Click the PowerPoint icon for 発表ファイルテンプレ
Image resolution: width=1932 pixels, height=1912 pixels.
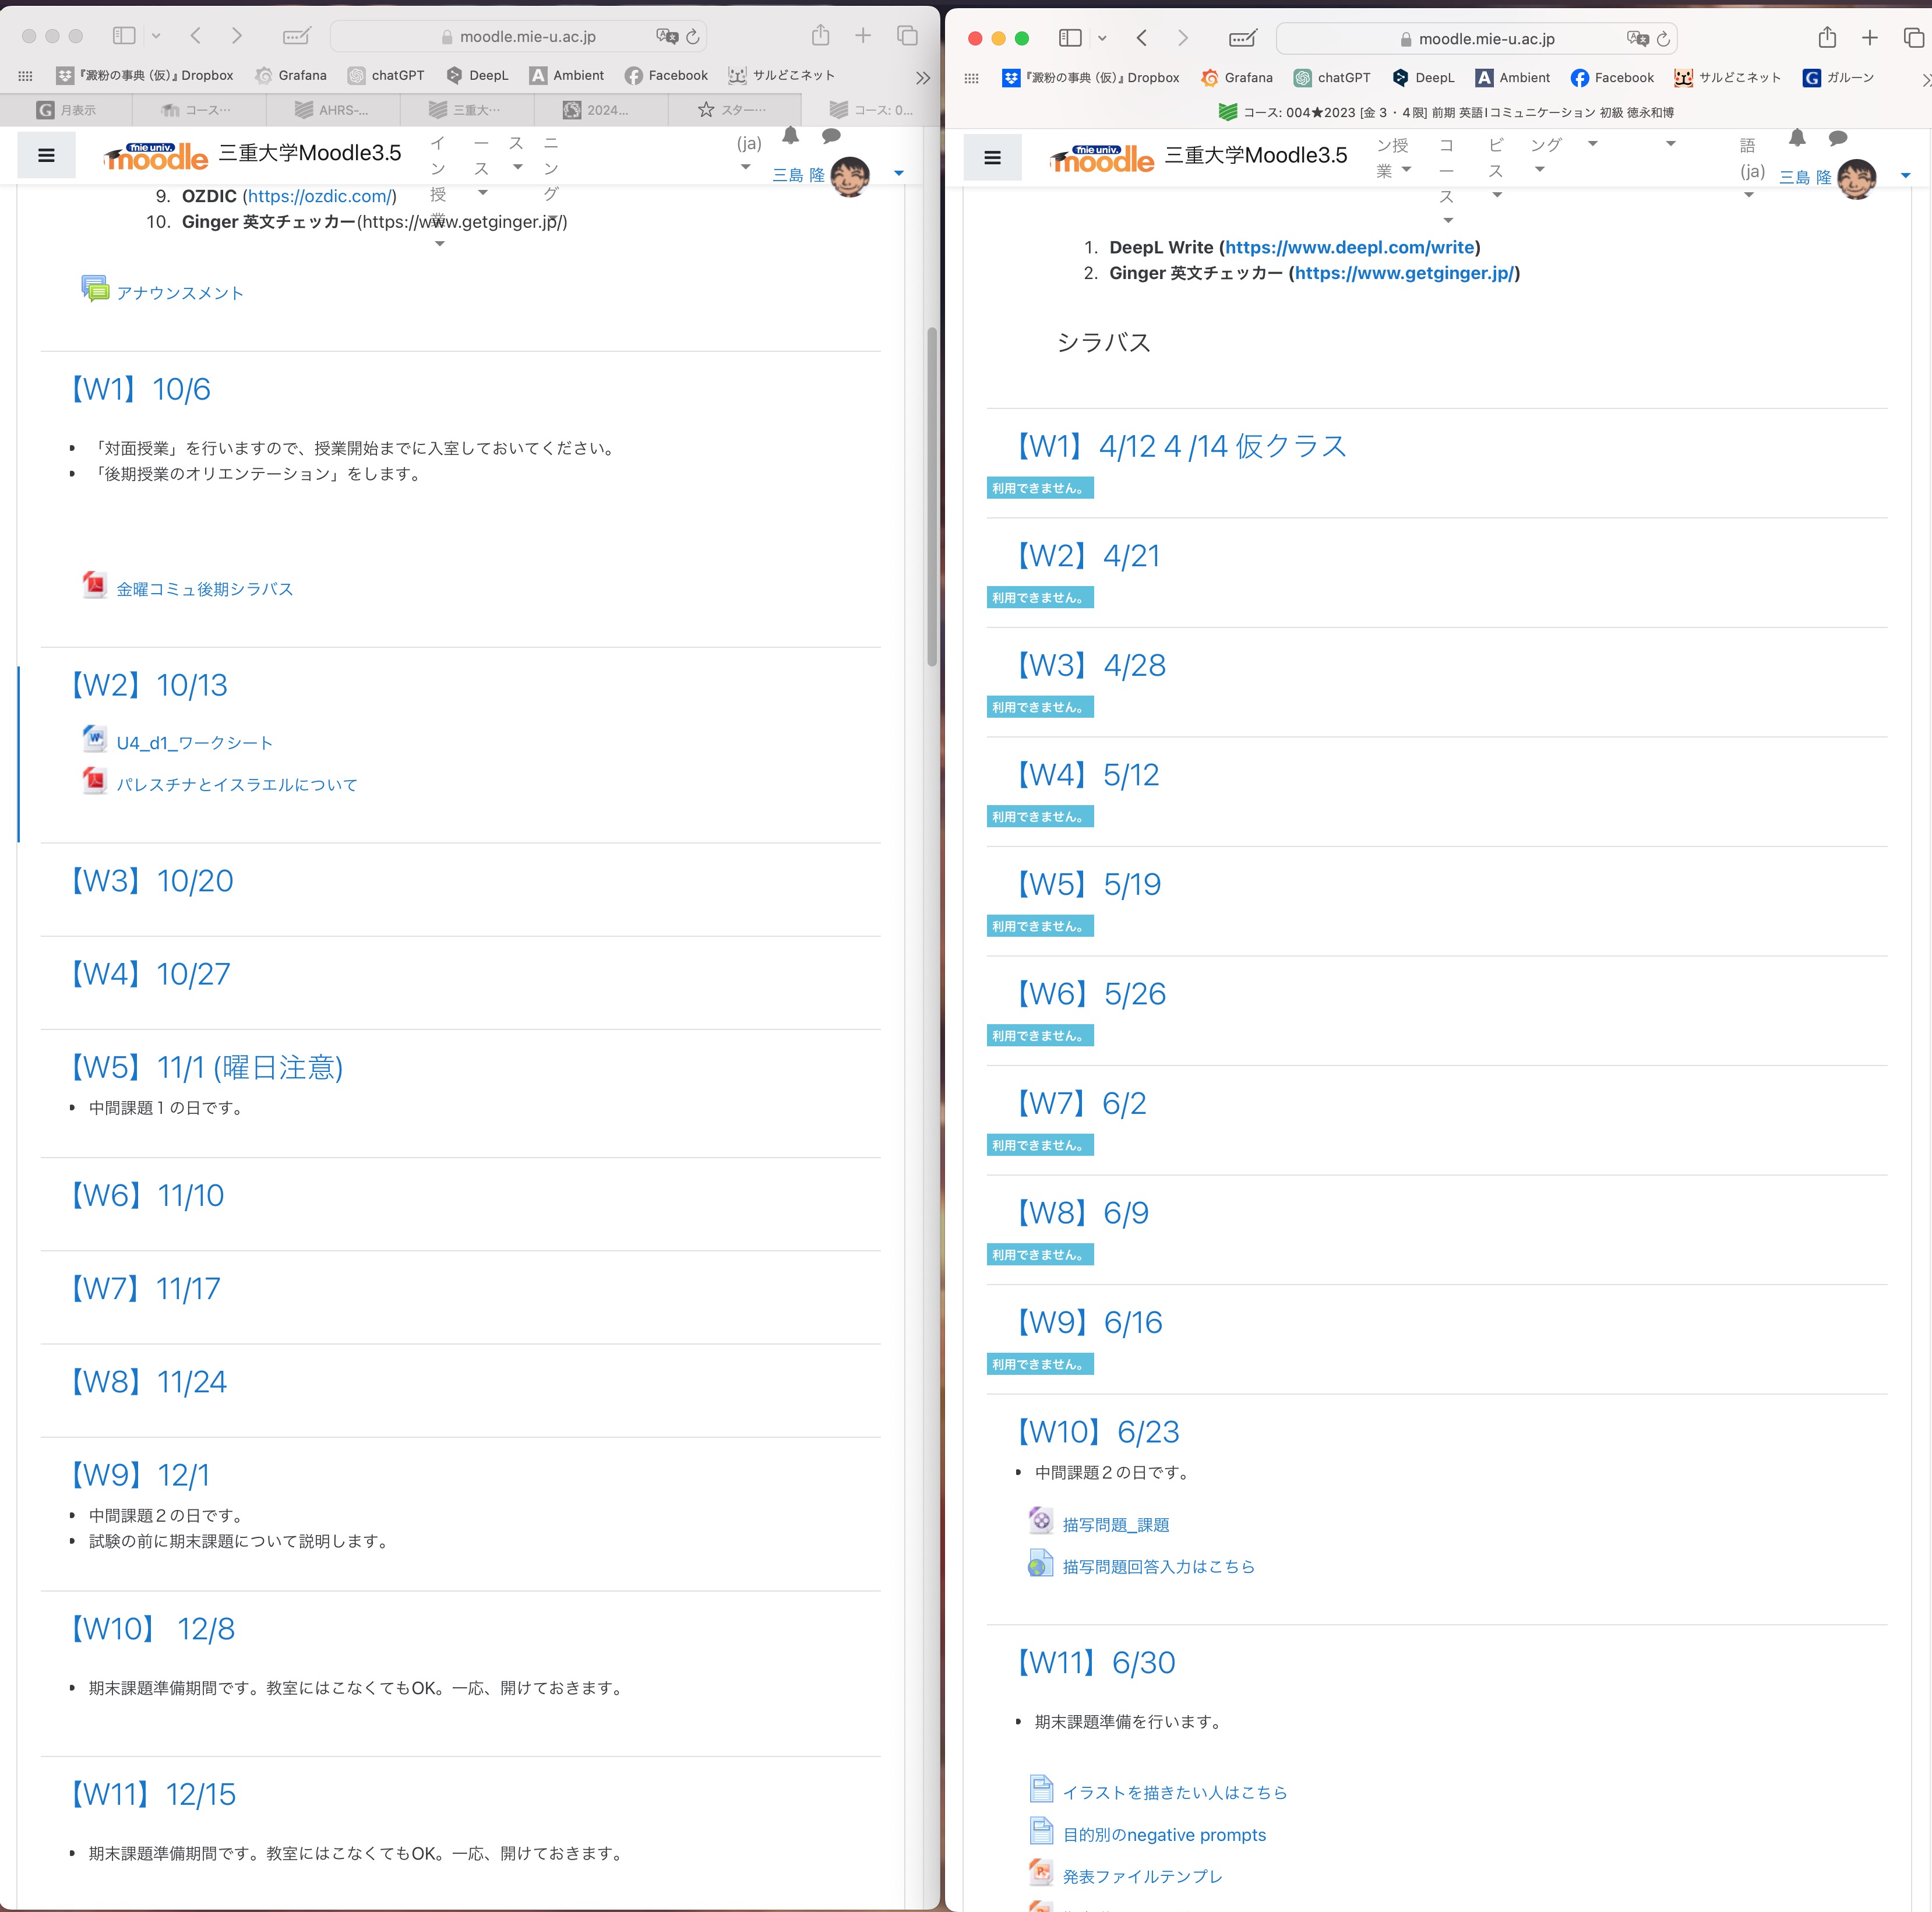(1040, 1871)
